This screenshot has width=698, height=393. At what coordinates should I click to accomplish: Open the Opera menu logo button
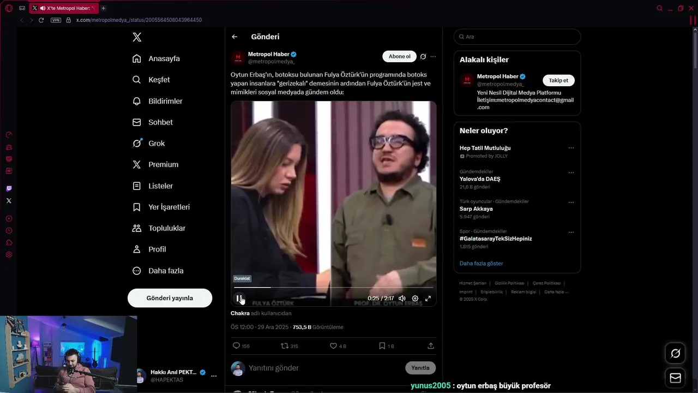click(9, 8)
